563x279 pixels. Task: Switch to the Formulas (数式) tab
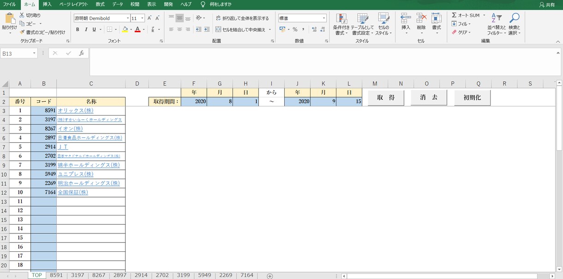tap(100, 4)
